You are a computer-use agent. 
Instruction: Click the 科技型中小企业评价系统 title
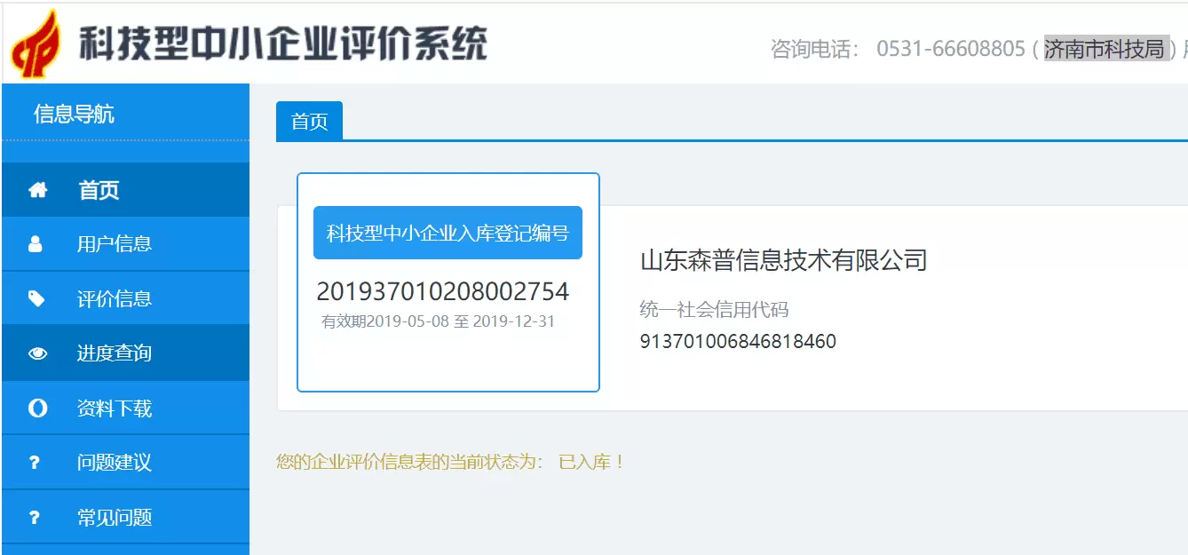(283, 43)
